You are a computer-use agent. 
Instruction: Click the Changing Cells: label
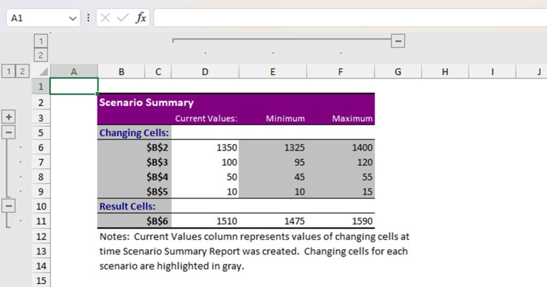(135, 133)
